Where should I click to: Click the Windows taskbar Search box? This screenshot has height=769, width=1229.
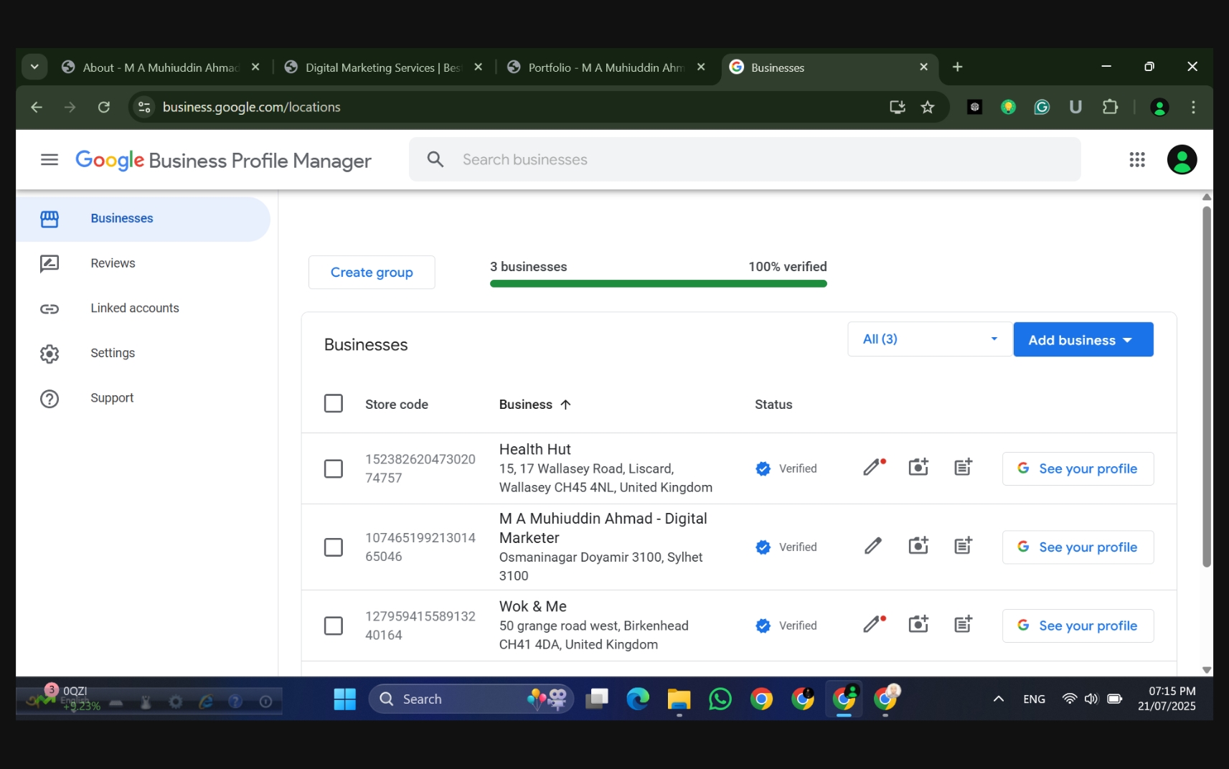pos(471,699)
